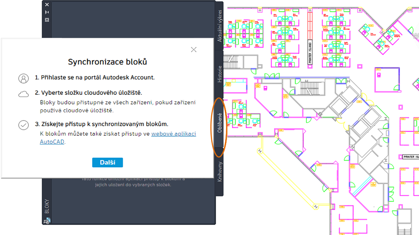The image size is (419, 235).
Task: Close the Blocks palette with the X icon
Action: pyautogui.click(x=47, y=4)
